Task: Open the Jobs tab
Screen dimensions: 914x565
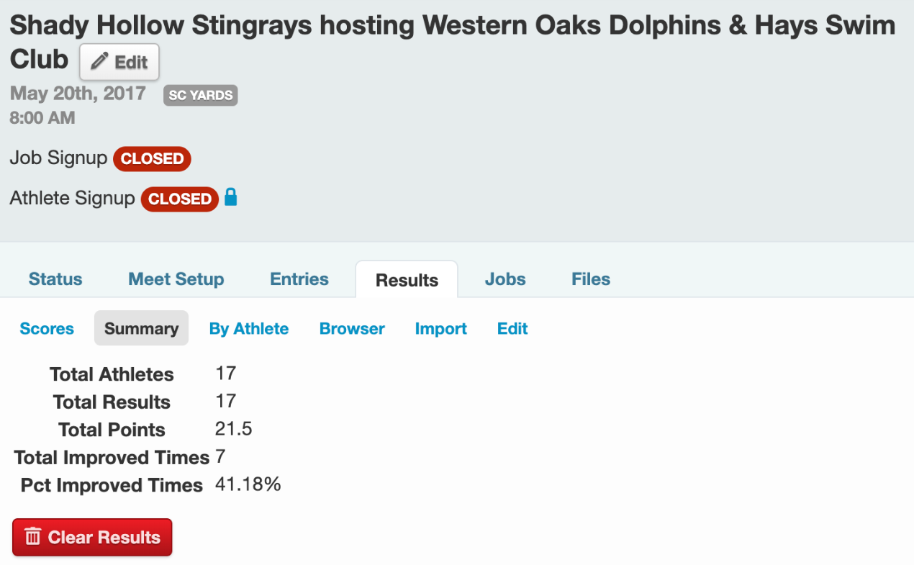Action: tap(505, 279)
